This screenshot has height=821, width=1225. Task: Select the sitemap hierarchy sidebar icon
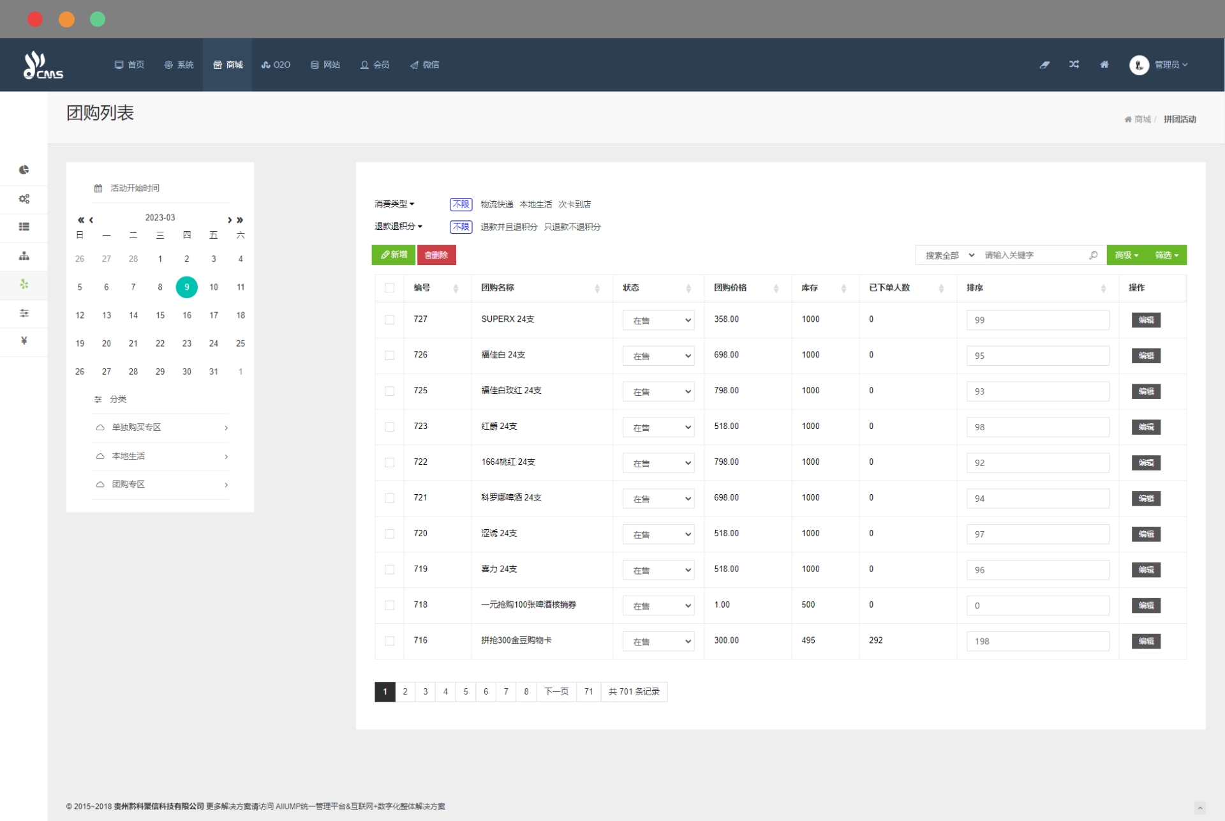coord(24,256)
